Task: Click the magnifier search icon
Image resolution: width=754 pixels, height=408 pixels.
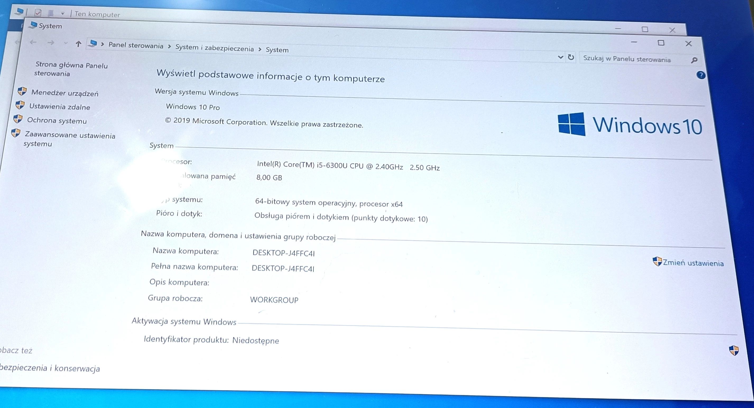Action: [694, 60]
